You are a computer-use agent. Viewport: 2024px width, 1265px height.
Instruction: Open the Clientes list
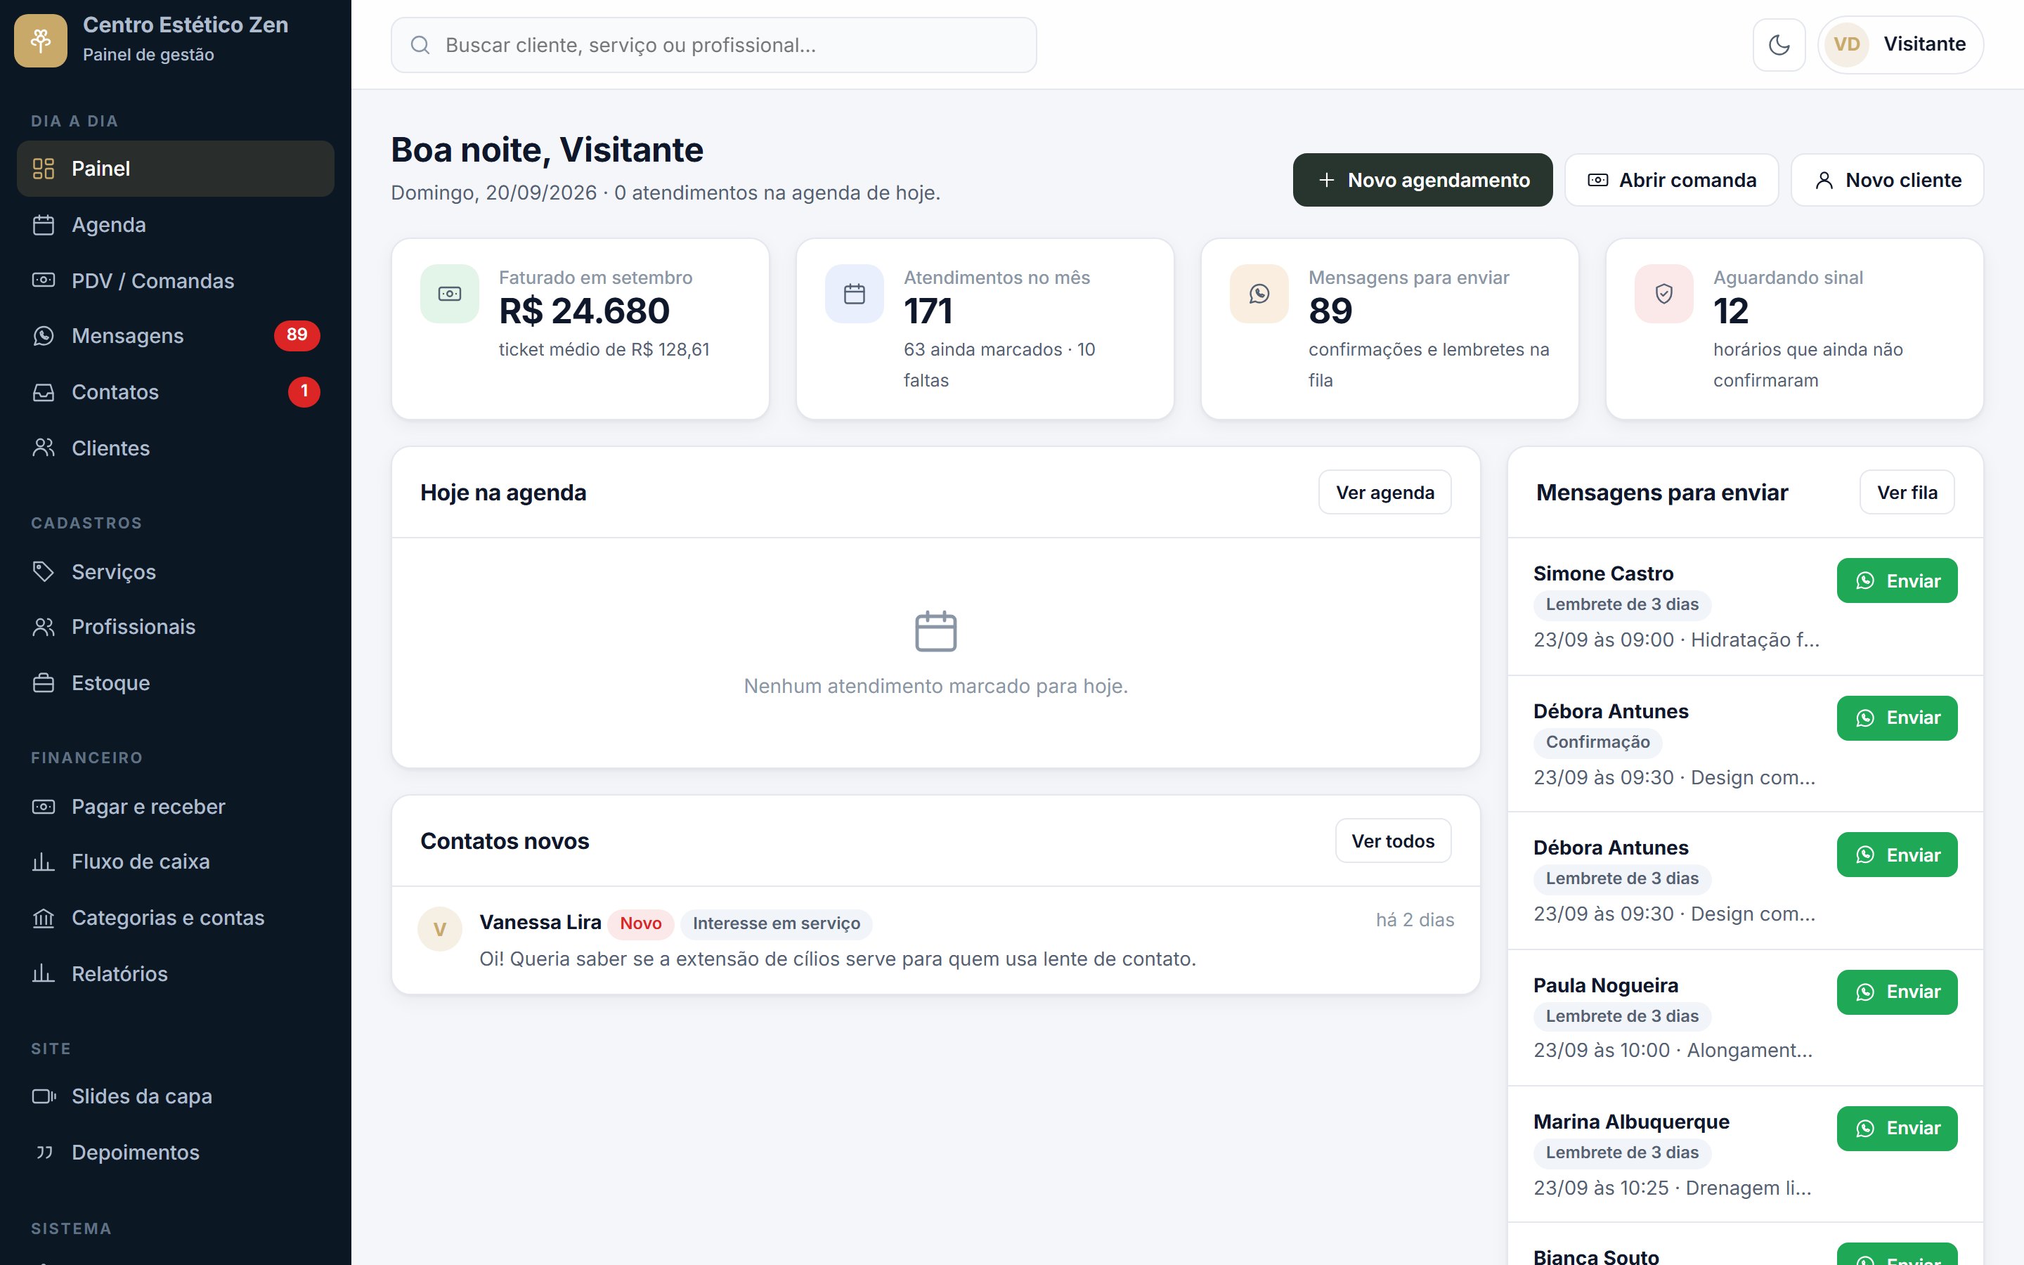pos(176,448)
